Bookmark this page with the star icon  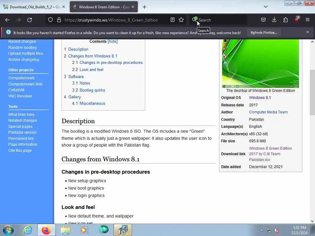pyautogui.click(x=181, y=20)
